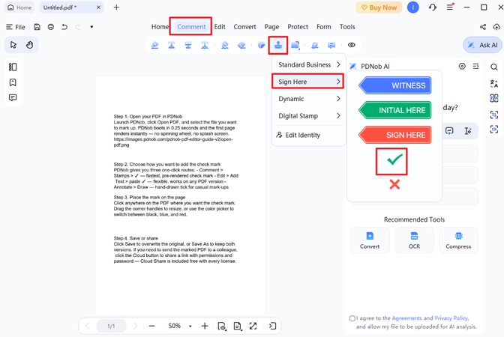The width and height of the screenshot is (504, 337).
Task: Open the comments list panel in sidebar
Action: pyautogui.click(x=13, y=97)
